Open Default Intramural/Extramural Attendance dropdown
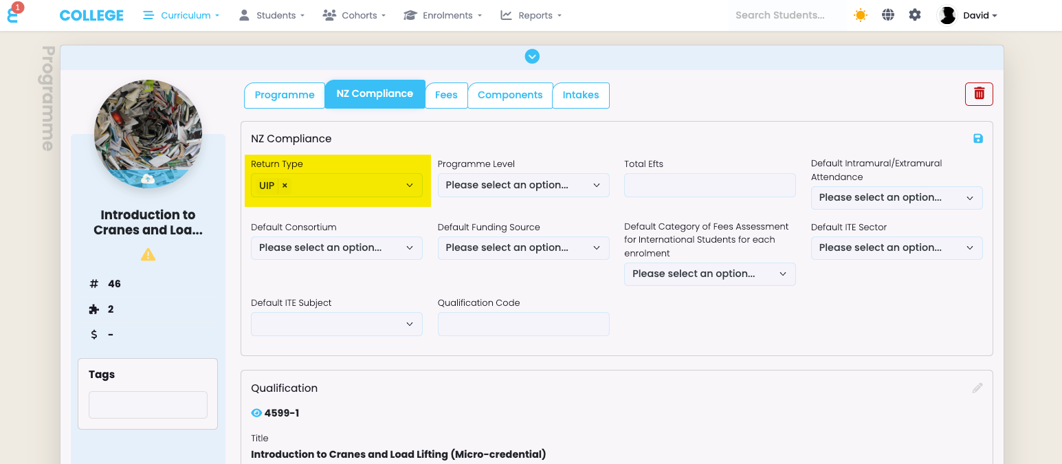1062x464 pixels. [897, 198]
